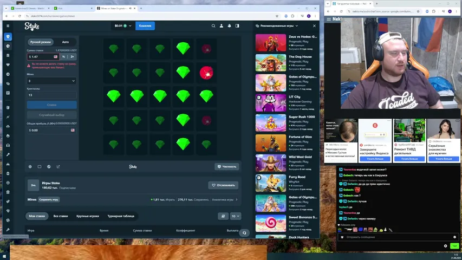The image size is (462, 260).
Task: Expand the game analytics chevron
Action: pyautogui.click(x=237, y=199)
